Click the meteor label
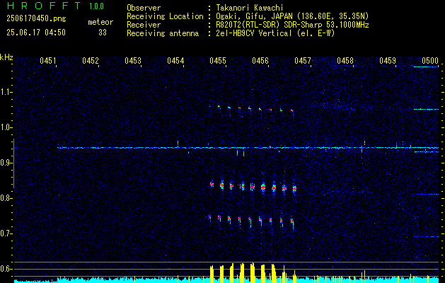This screenshot has width=445, height=283. tap(100, 22)
